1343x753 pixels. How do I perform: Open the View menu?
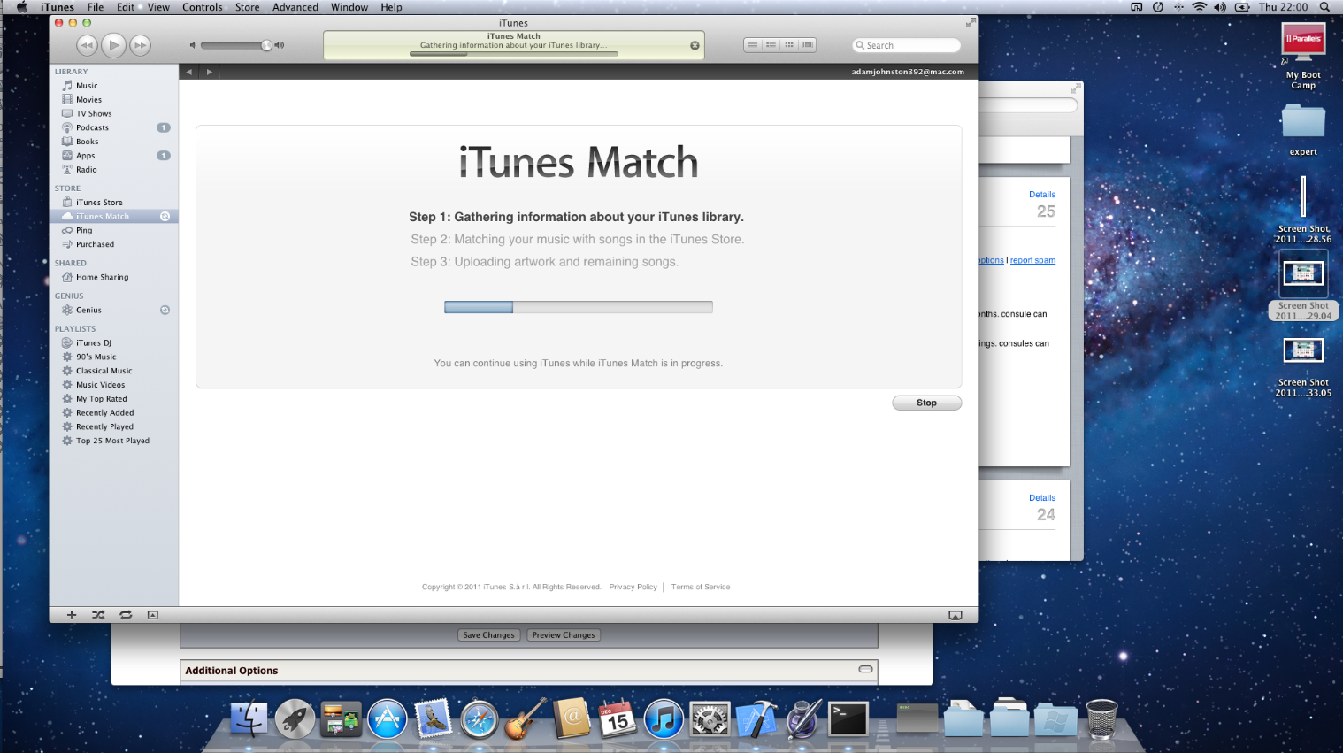[158, 7]
